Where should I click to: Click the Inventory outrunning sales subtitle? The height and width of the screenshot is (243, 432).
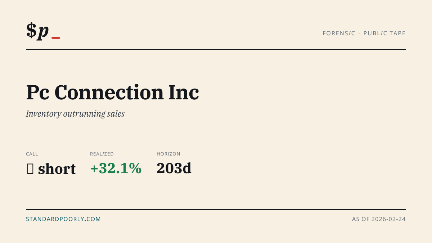(75, 114)
